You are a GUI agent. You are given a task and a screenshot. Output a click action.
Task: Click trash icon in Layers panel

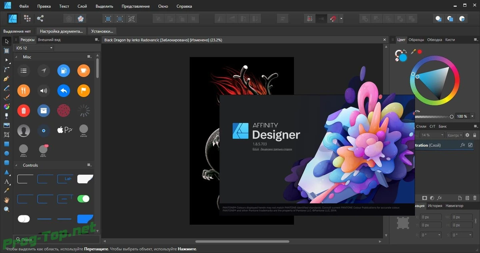pyautogui.click(x=475, y=198)
